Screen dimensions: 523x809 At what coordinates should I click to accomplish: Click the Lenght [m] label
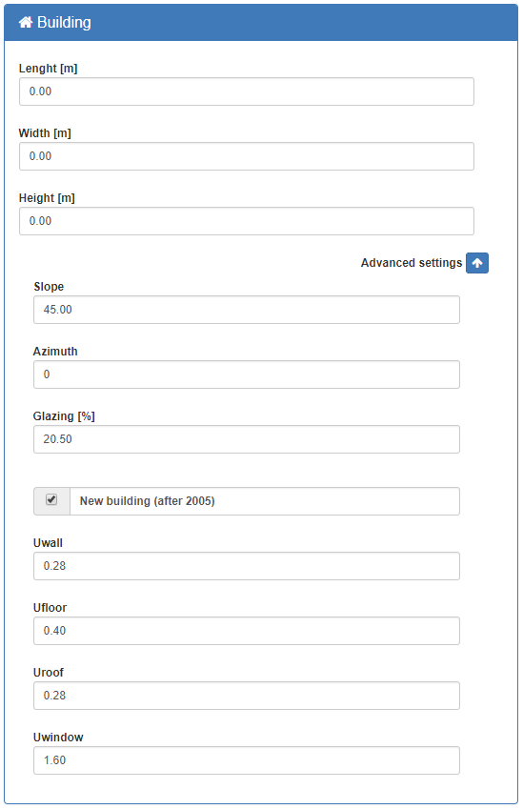48,69
